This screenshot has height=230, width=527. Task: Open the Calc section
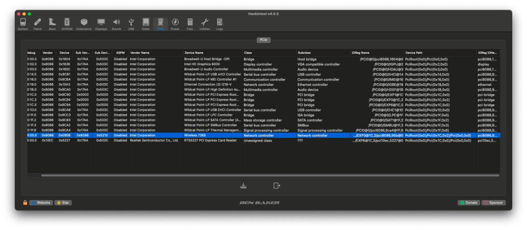tap(190, 24)
